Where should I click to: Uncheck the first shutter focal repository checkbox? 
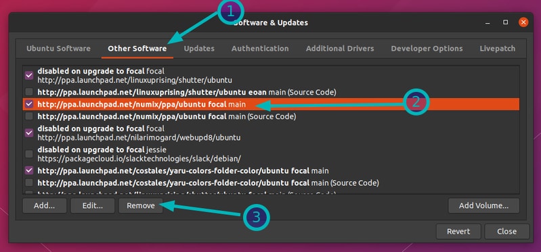coord(29,76)
